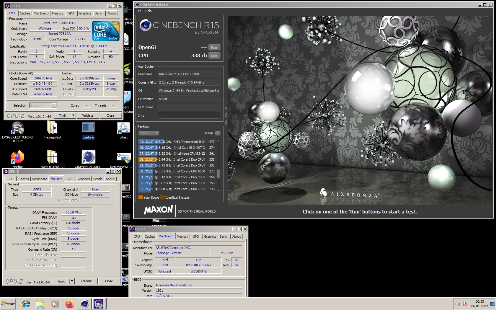496x310 pixels.
Task: Open Windows Media Player from the taskbar
Action: pos(55,304)
